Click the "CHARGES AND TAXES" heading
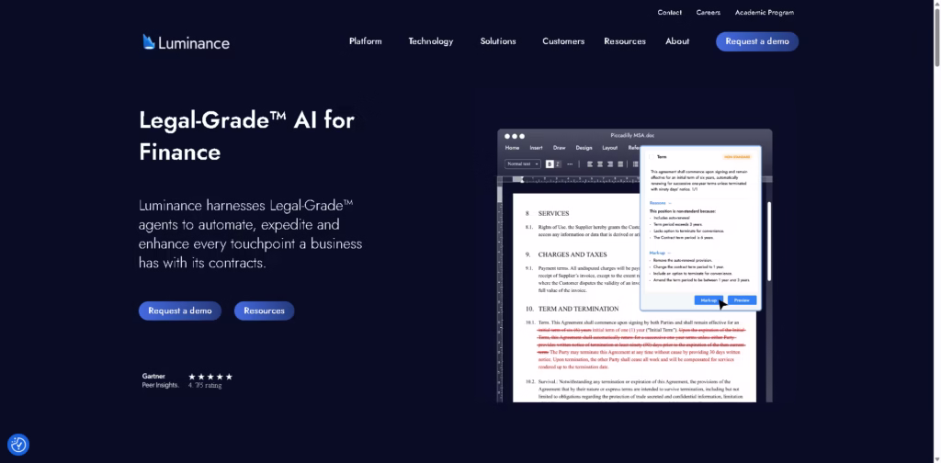 [573, 254]
